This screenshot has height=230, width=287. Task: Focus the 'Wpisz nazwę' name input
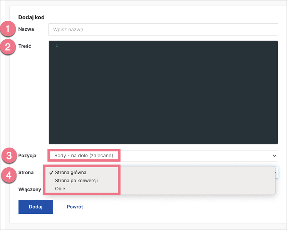(x=163, y=29)
